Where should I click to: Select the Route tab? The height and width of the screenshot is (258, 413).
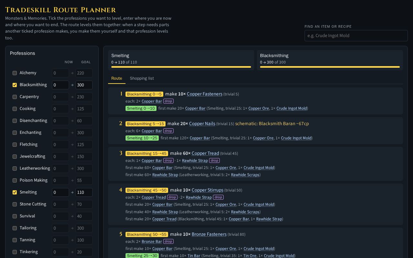pos(116,78)
